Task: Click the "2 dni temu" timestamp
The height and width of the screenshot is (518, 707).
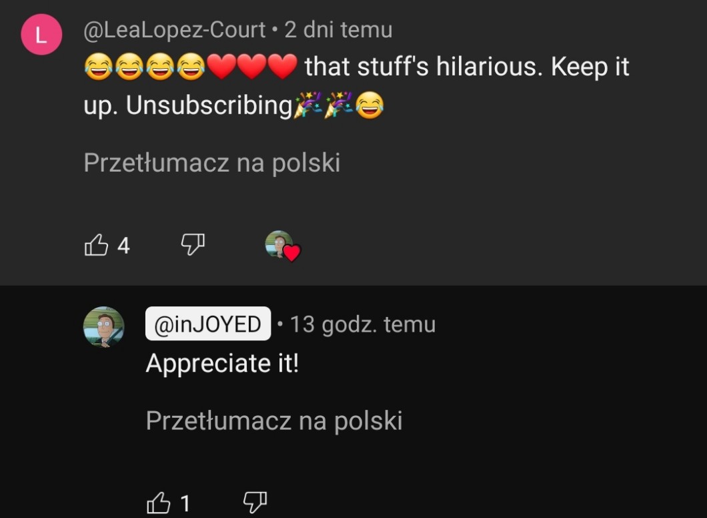Action: click(338, 30)
